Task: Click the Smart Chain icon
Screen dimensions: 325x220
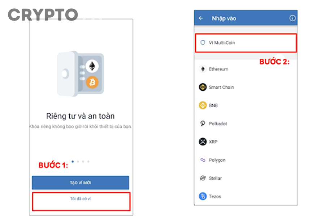Action: tap(203, 87)
